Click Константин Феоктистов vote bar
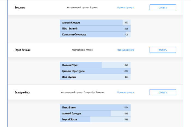Image resolution: width=191 pixels, height=127 pixels. [95, 35]
